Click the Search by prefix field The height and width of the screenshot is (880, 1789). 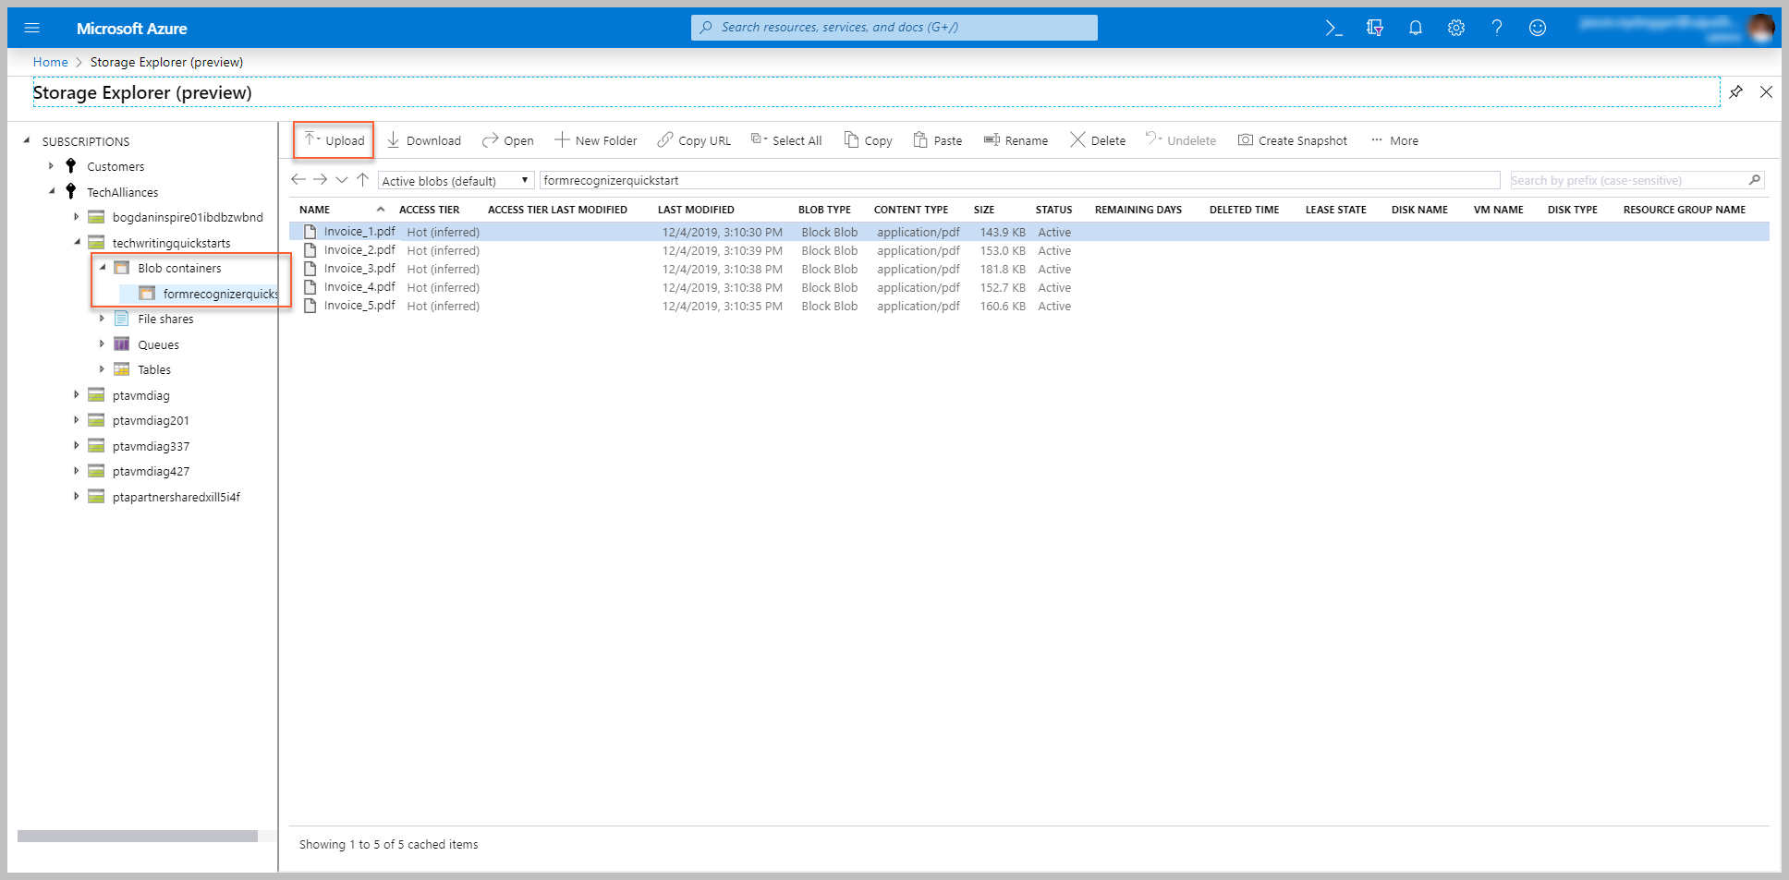coord(1626,179)
